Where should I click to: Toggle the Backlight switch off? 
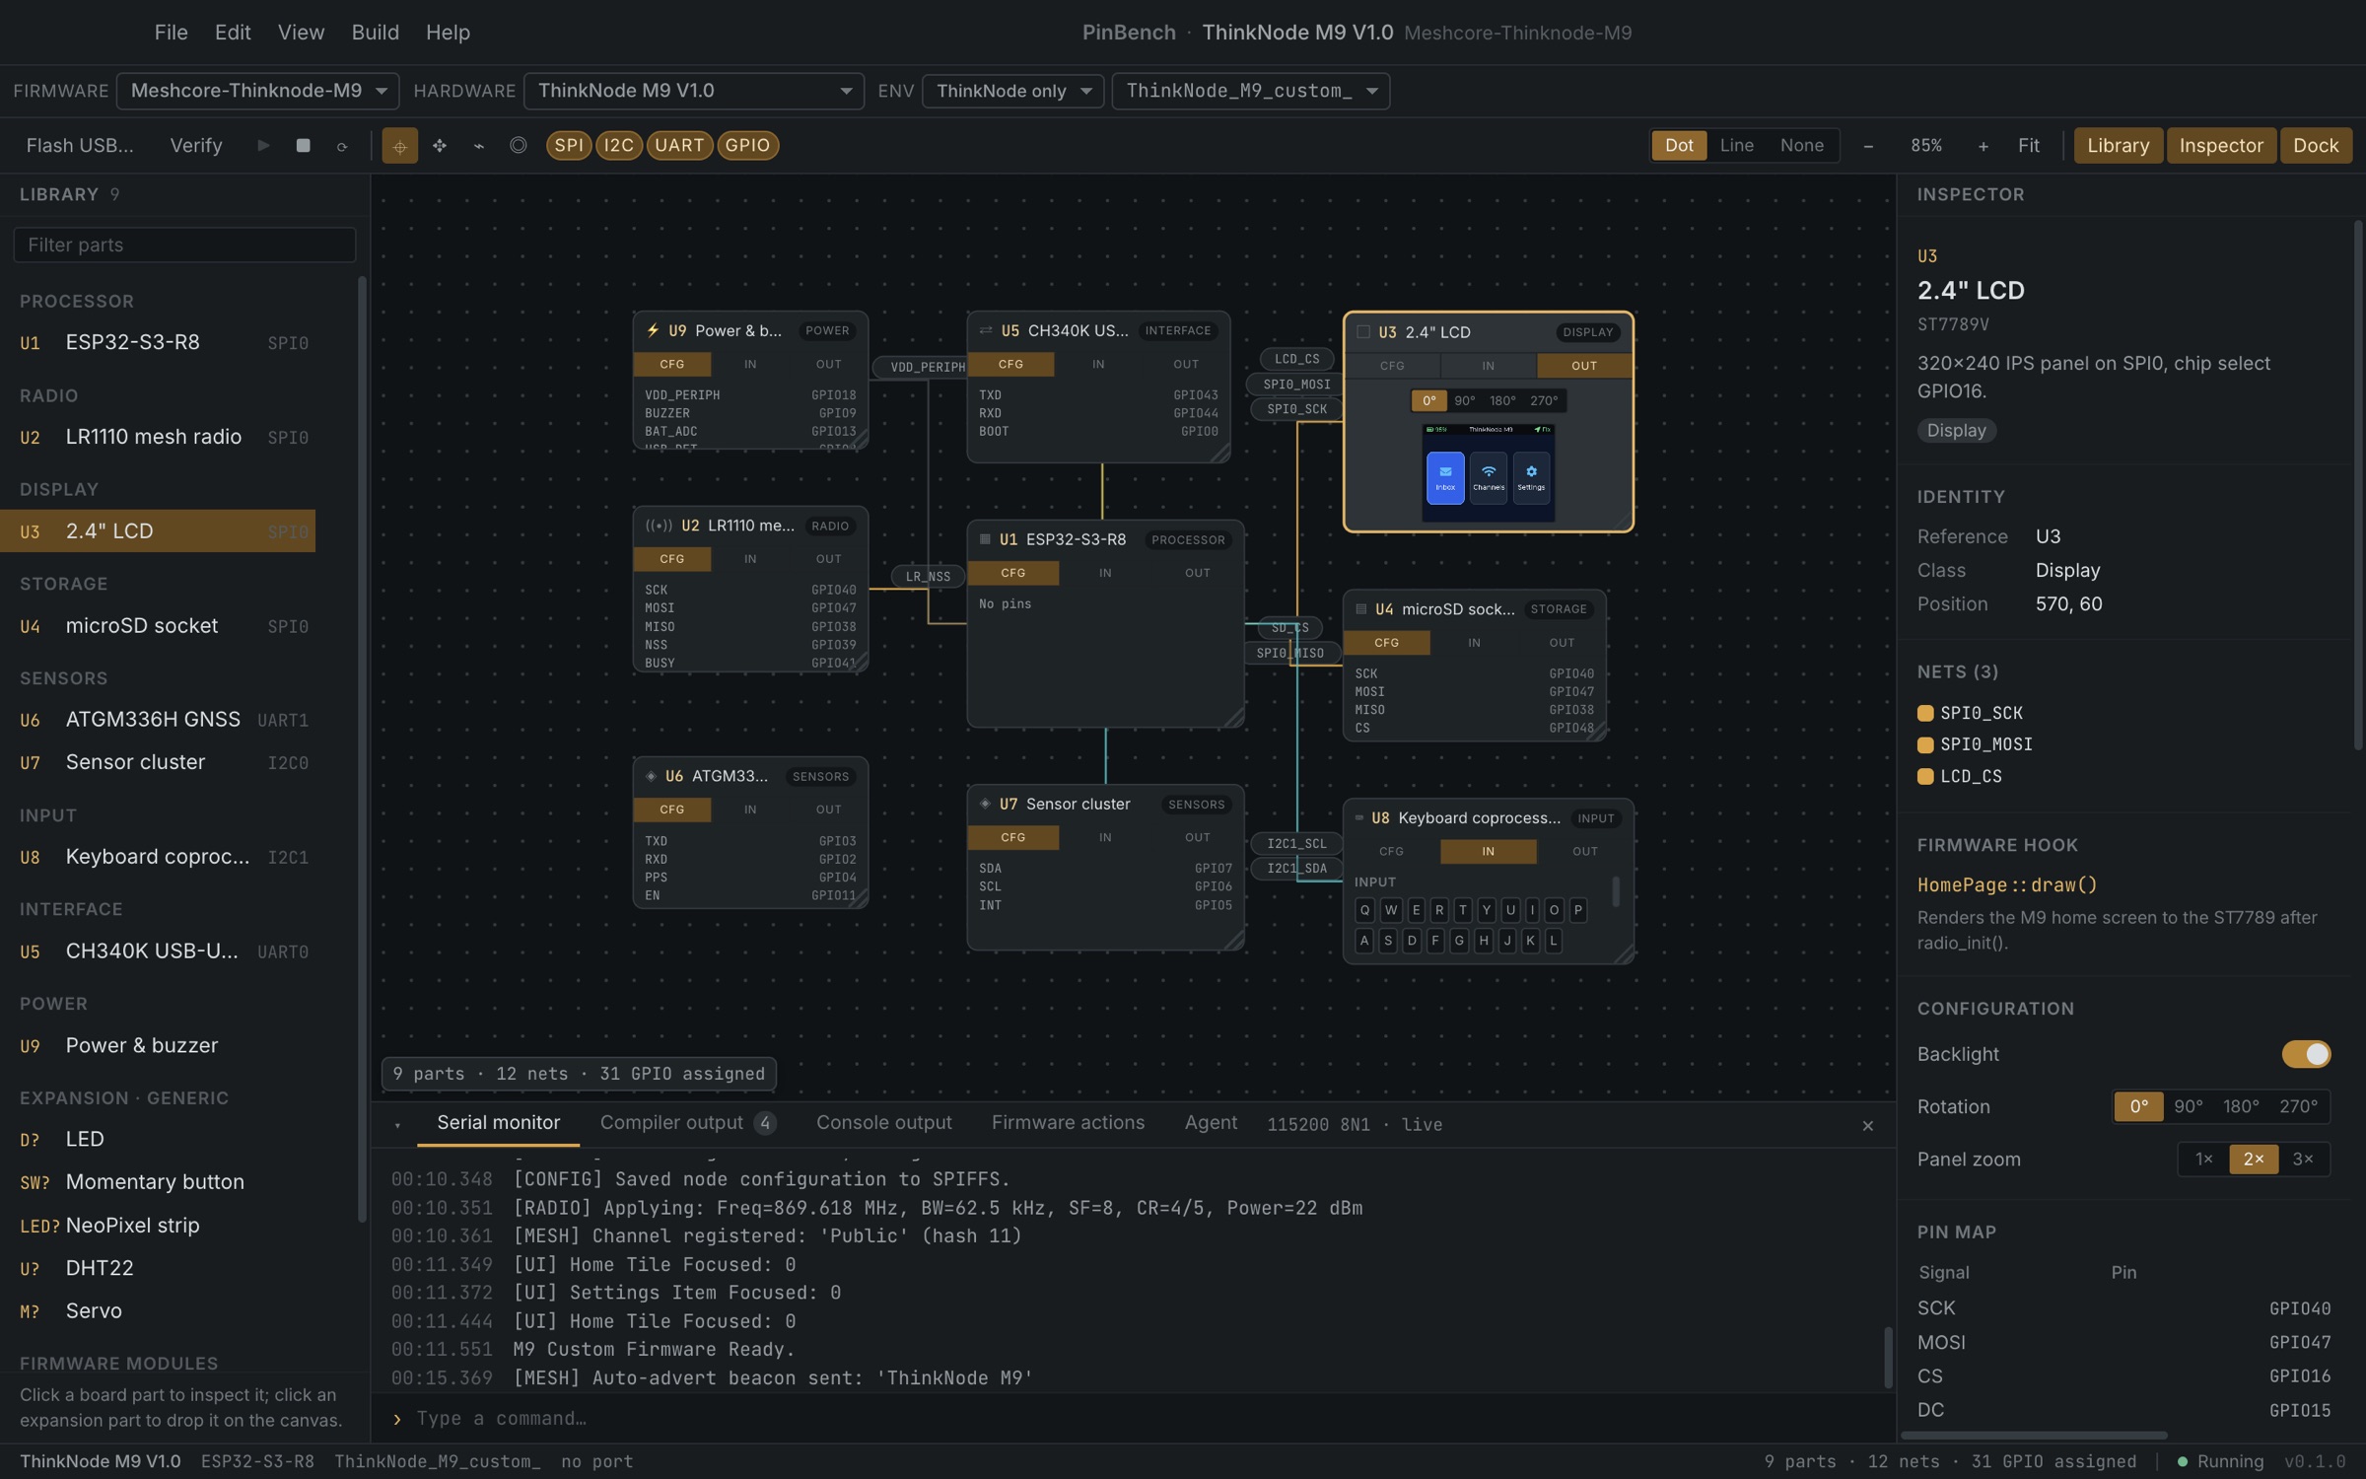(x=2306, y=1054)
